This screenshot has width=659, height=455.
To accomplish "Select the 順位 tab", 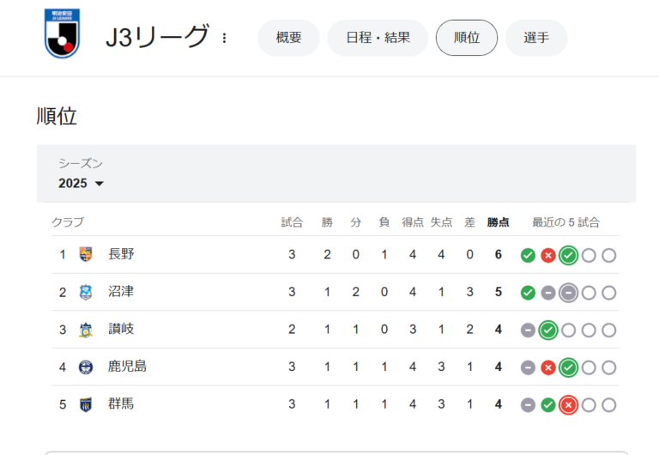I will [467, 38].
